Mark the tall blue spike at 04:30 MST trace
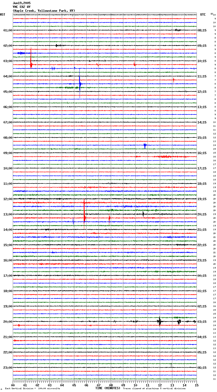This screenshot has height=392, width=217. [80, 84]
